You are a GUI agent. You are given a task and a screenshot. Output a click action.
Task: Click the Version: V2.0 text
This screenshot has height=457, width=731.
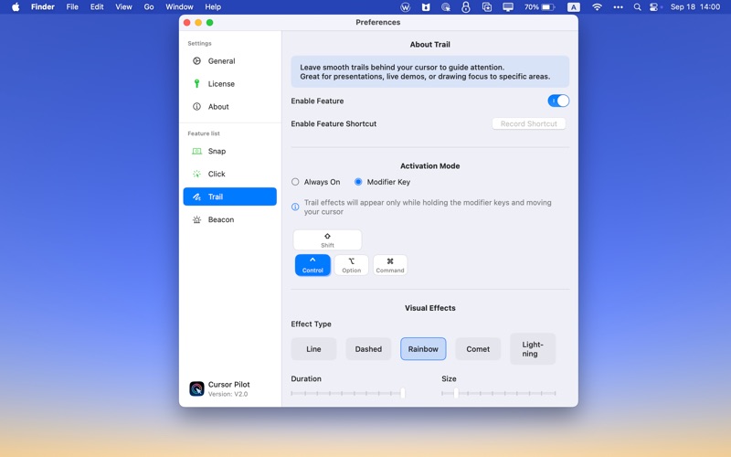[228, 394]
